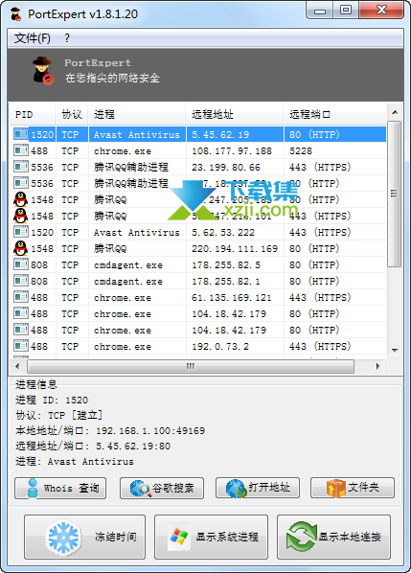411x573 pixels.
Task: Click the globe magnifier icon on 谷歌搜索
Action: click(141, 489)
